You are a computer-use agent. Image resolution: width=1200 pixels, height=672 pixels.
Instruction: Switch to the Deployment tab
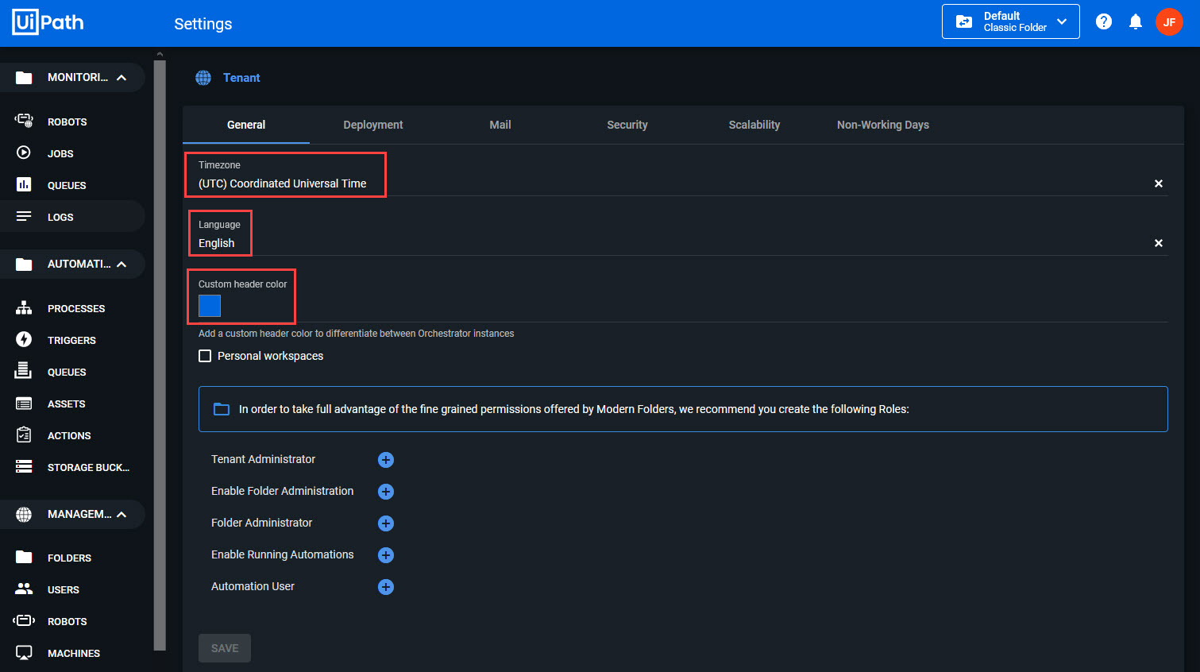tap(373, 125)
